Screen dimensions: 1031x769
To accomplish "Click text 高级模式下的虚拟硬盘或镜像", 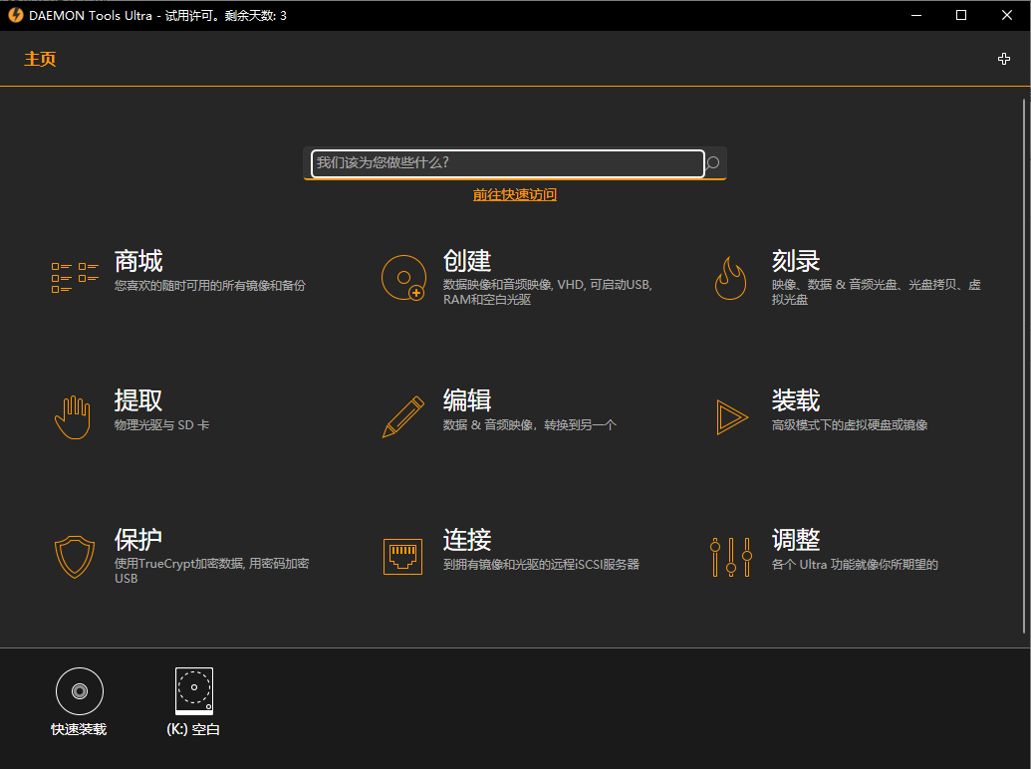I will (x=850, y=425).
